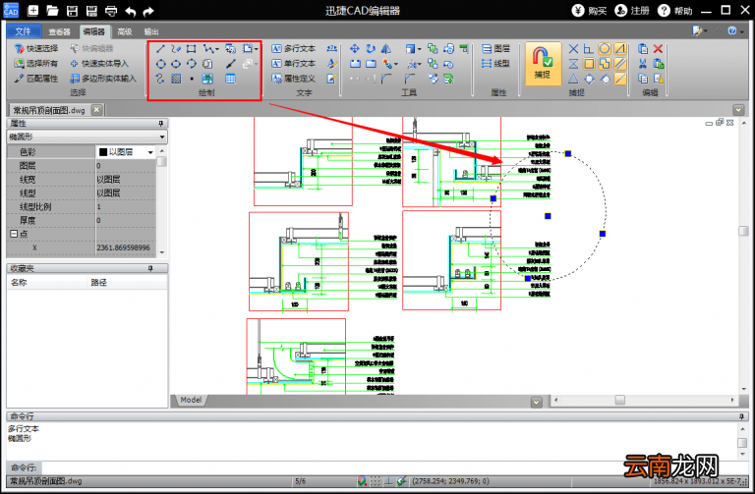This screenshot has width=755, height=494.
Task: Select the Circle drawing tool
Action: [x=161, y=64]
